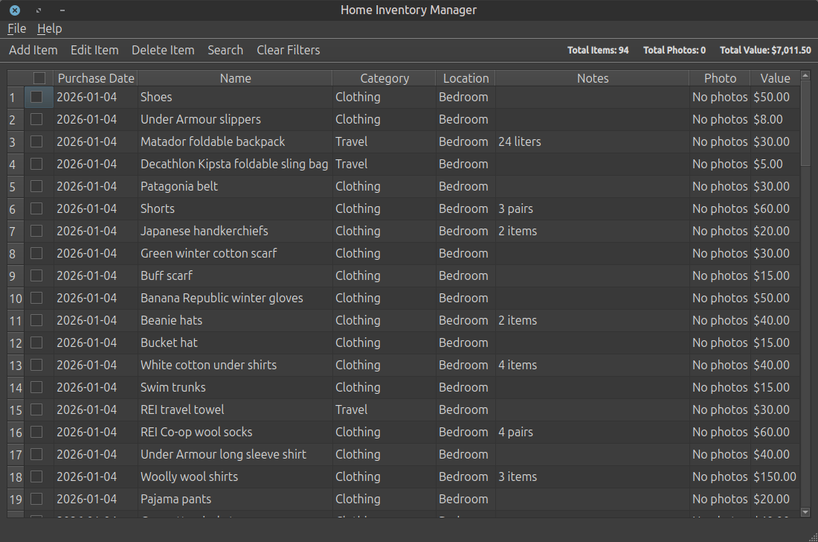Sort by the Name column header

pos(235,77)
